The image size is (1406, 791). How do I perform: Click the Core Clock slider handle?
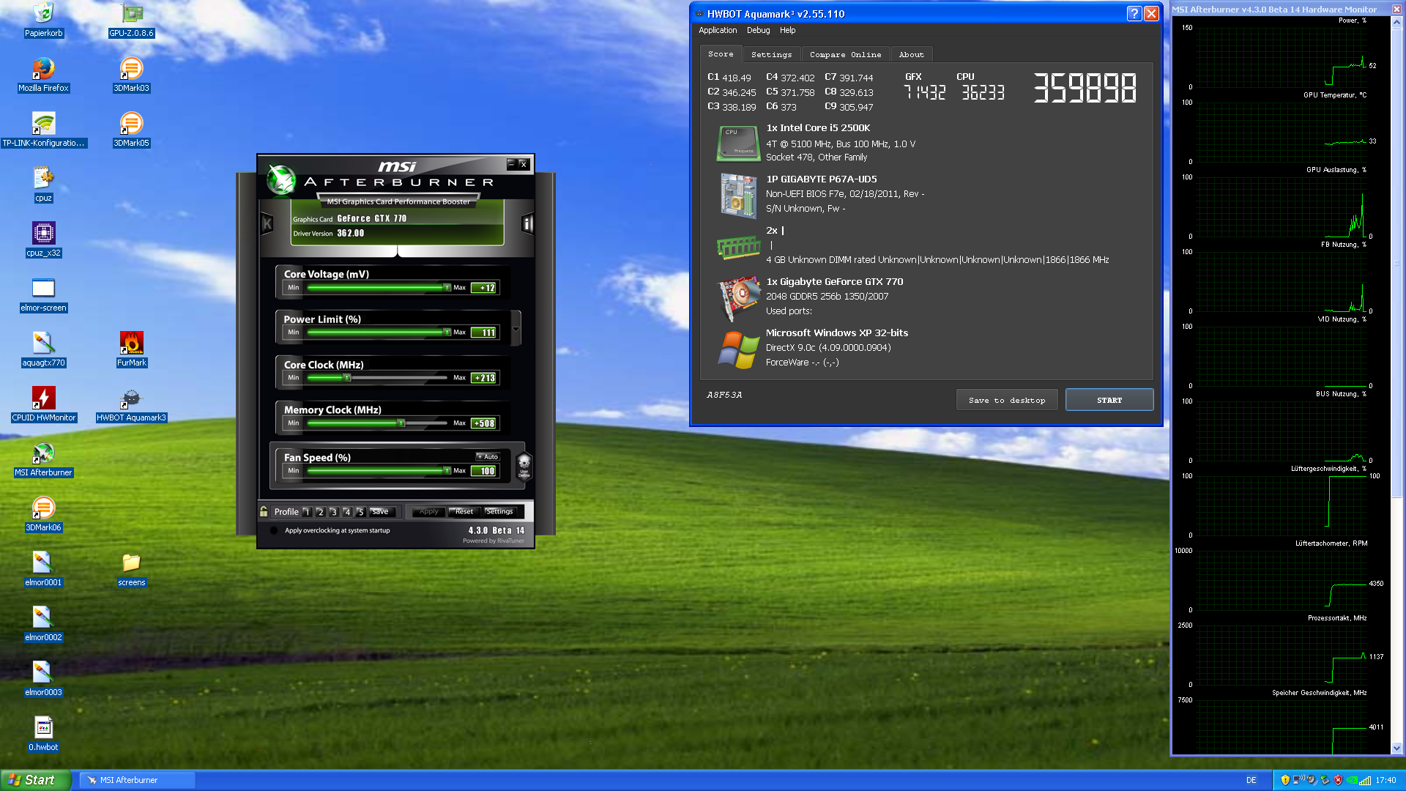coord(347,378)
